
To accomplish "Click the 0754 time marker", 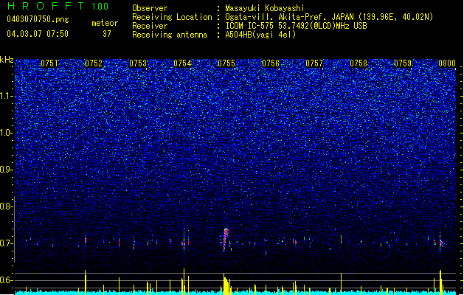I will pyautogui.click(x=182, y=63).
